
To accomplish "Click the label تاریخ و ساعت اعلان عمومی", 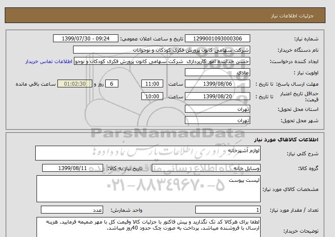I will tap(152, 39).
